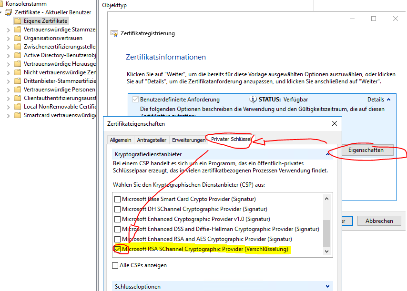The width and height of the screenshot is (407, 291).
Task: Maximize the Zertifikatregistrierung window
Action: tap(374, 19)
